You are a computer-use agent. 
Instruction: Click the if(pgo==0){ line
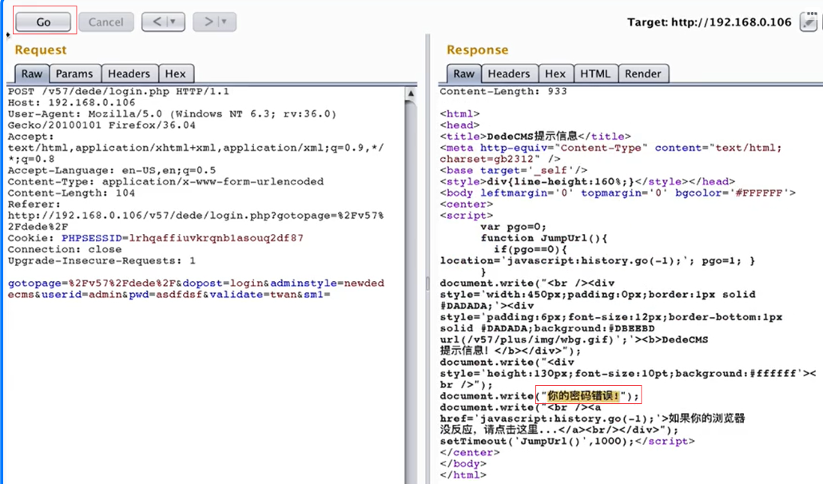(530, 250)
